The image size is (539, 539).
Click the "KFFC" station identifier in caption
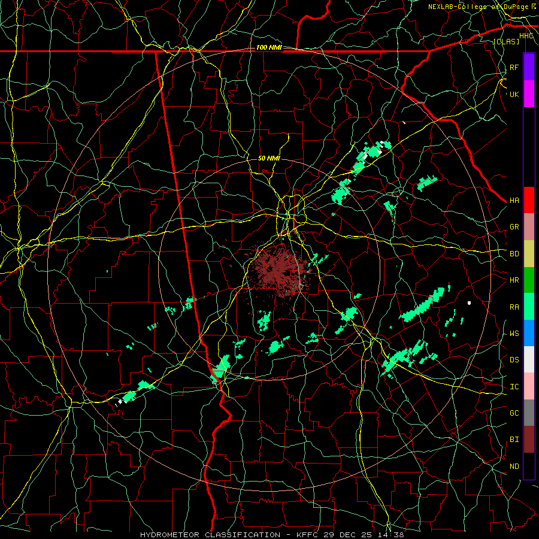(308, 535)
